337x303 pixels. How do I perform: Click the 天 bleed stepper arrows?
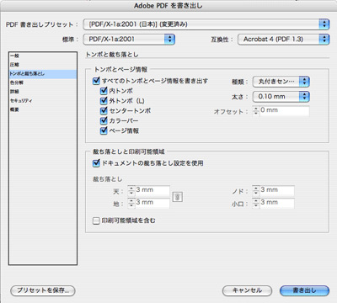coord(131,191)
